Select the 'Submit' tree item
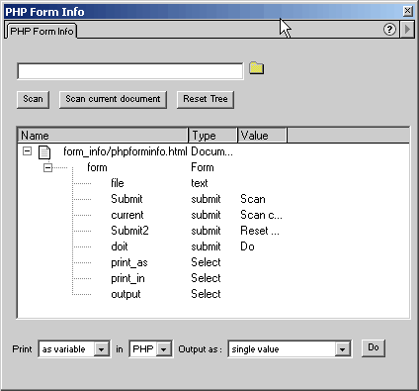Image resolution: width=419 pixels, height=391 pixels. coord(126,199)
